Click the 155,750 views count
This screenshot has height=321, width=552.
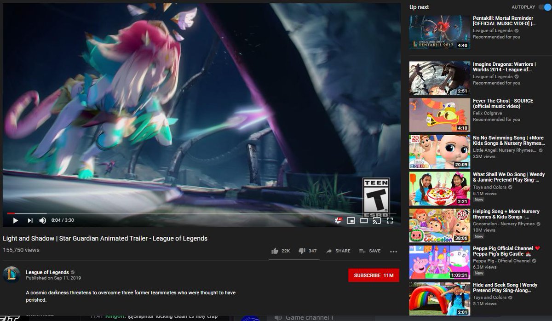point(21,250)
